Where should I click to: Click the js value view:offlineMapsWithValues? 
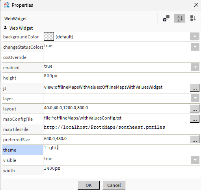(103, 87)
